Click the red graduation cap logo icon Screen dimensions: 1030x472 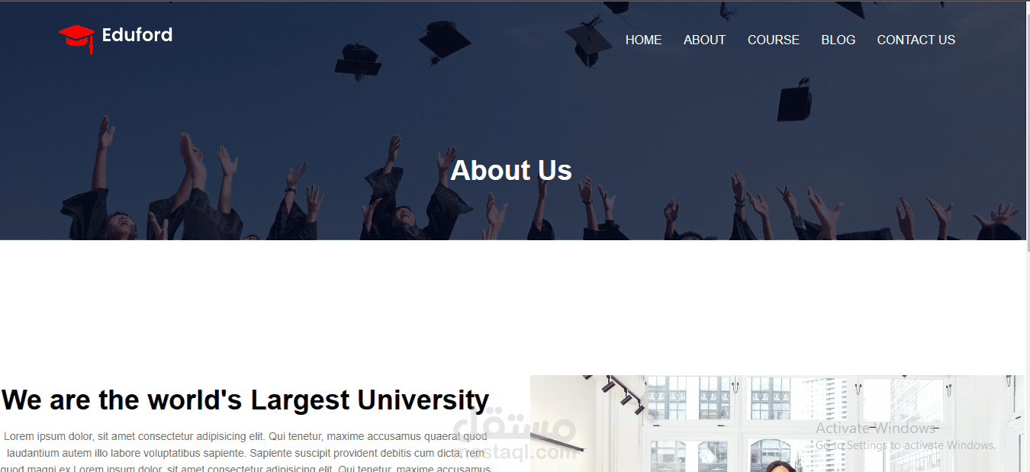pyautogui.click(x=76, y=38)
